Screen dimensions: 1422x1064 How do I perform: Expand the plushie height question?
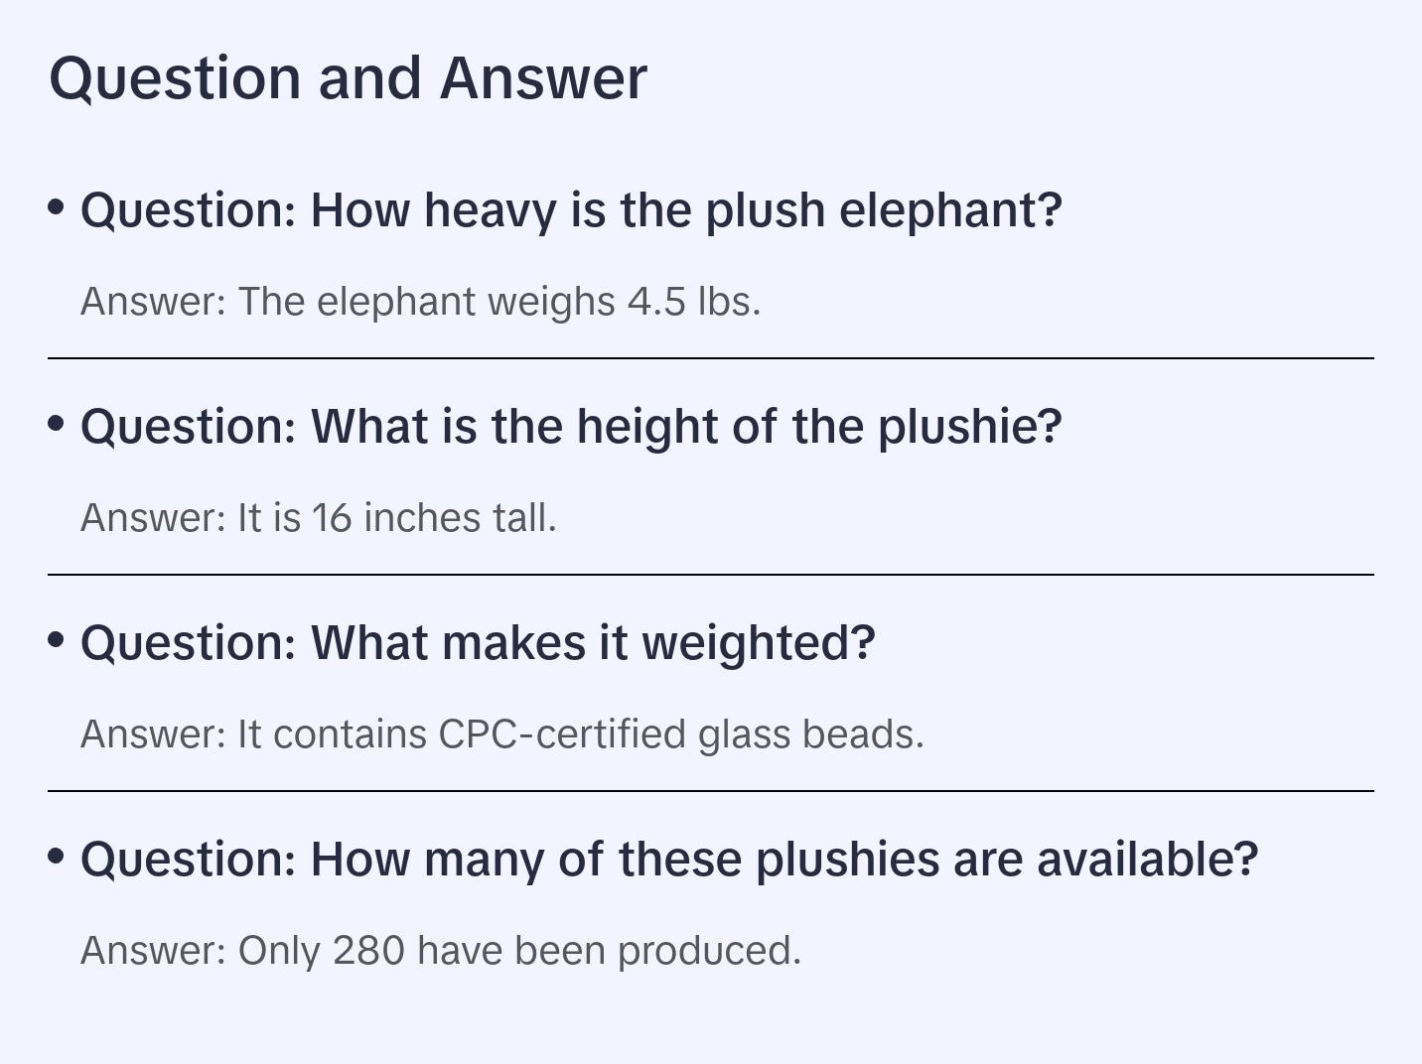tap(571, 427)
